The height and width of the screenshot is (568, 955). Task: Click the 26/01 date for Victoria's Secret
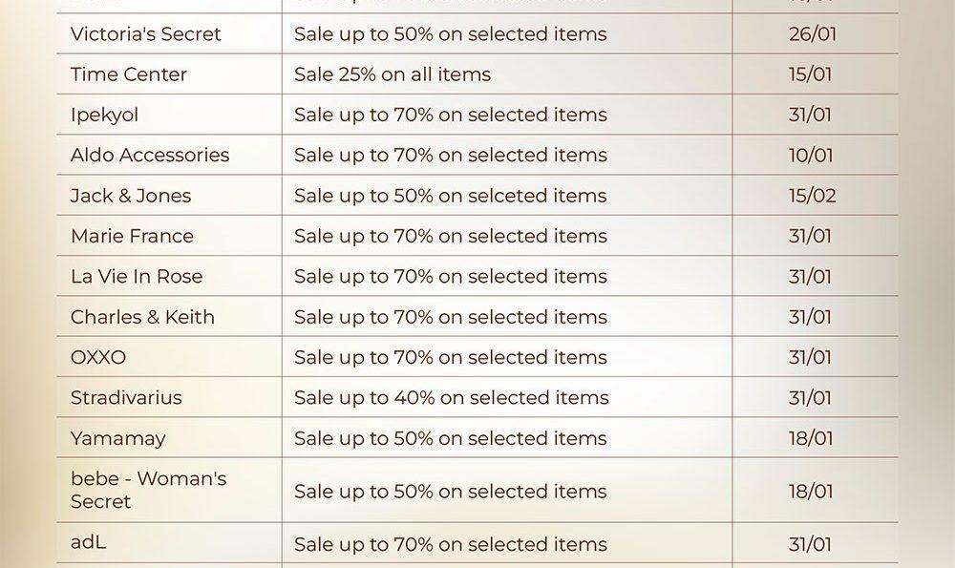811,34
